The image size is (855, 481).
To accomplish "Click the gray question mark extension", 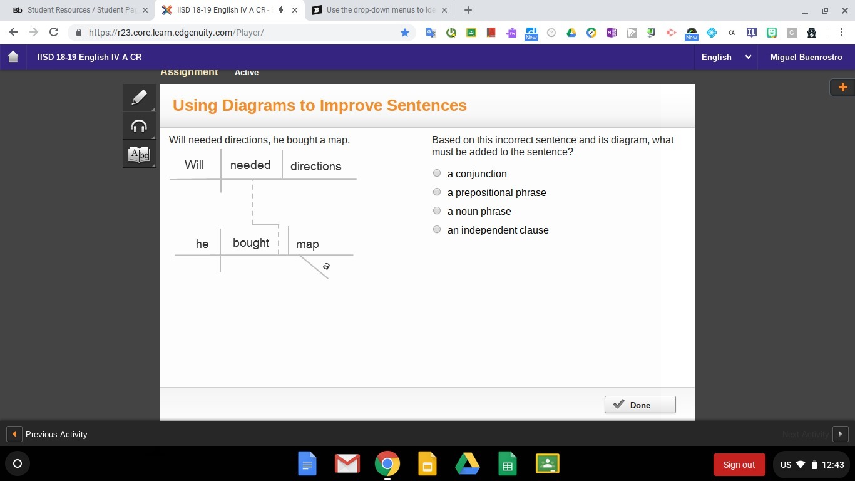I will pos(551,33).
